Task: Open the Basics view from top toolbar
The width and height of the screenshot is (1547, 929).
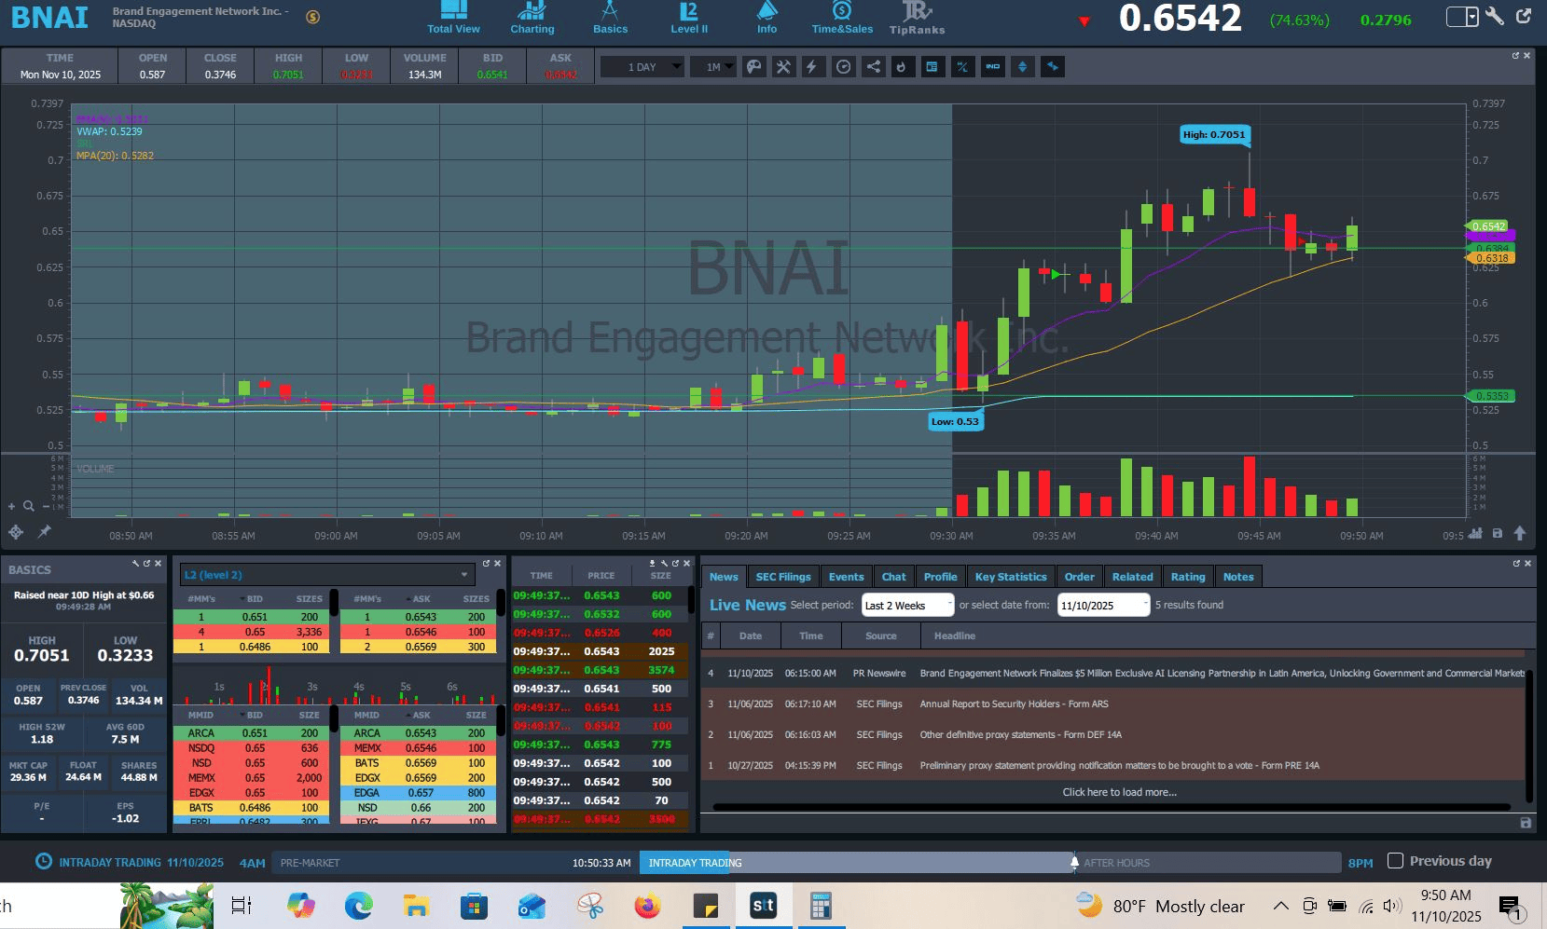Action: [x=610, y=18]
